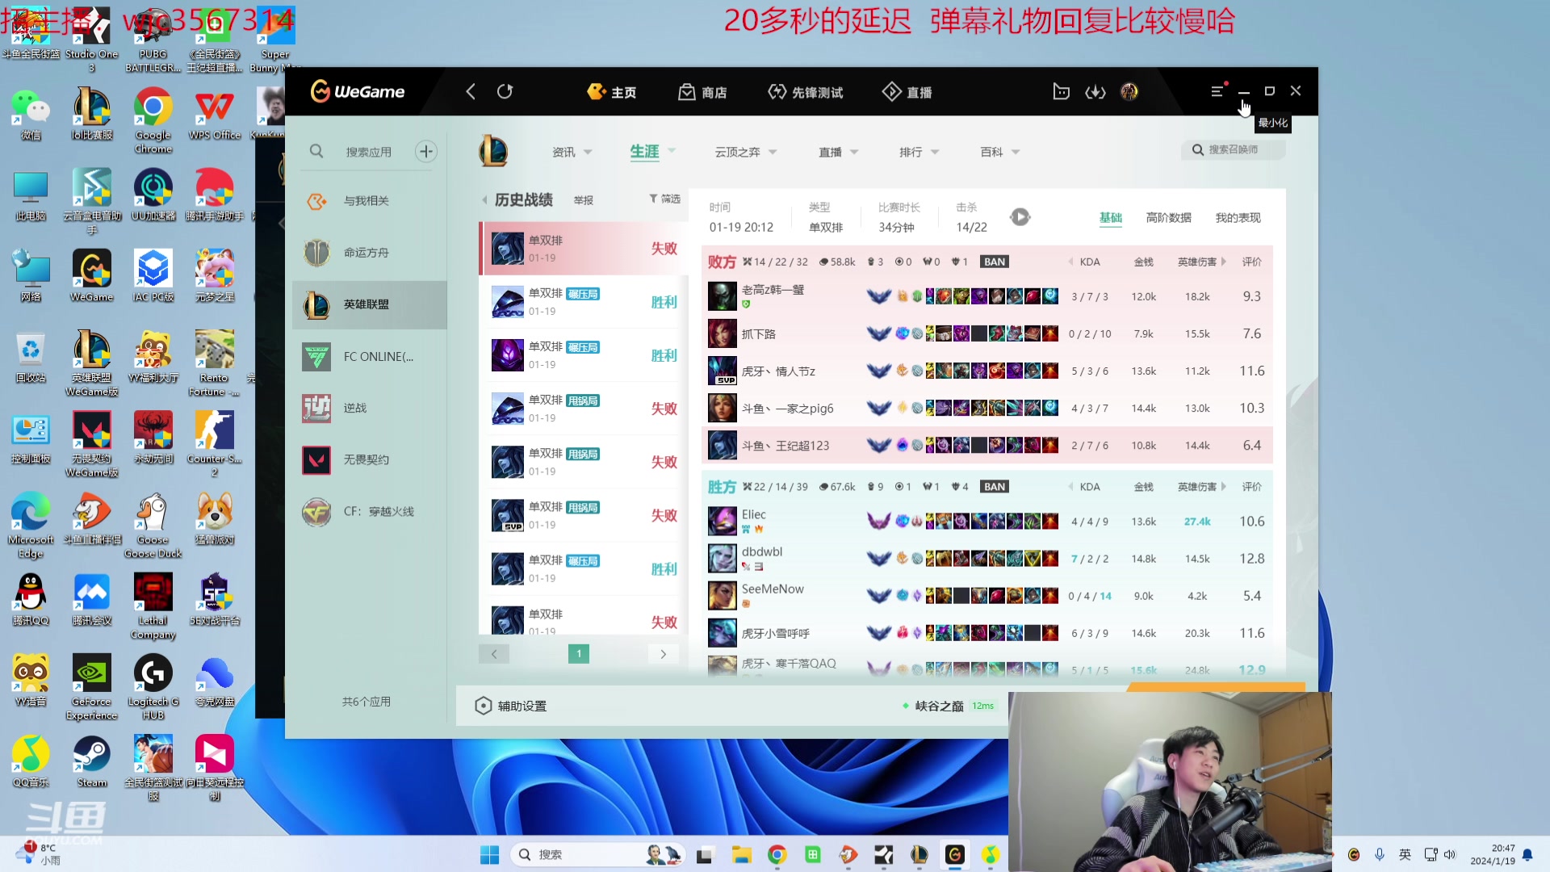Click the 败方 BAN button
The width and height of the screenshot is (1550, 872).
click(995, 262)
